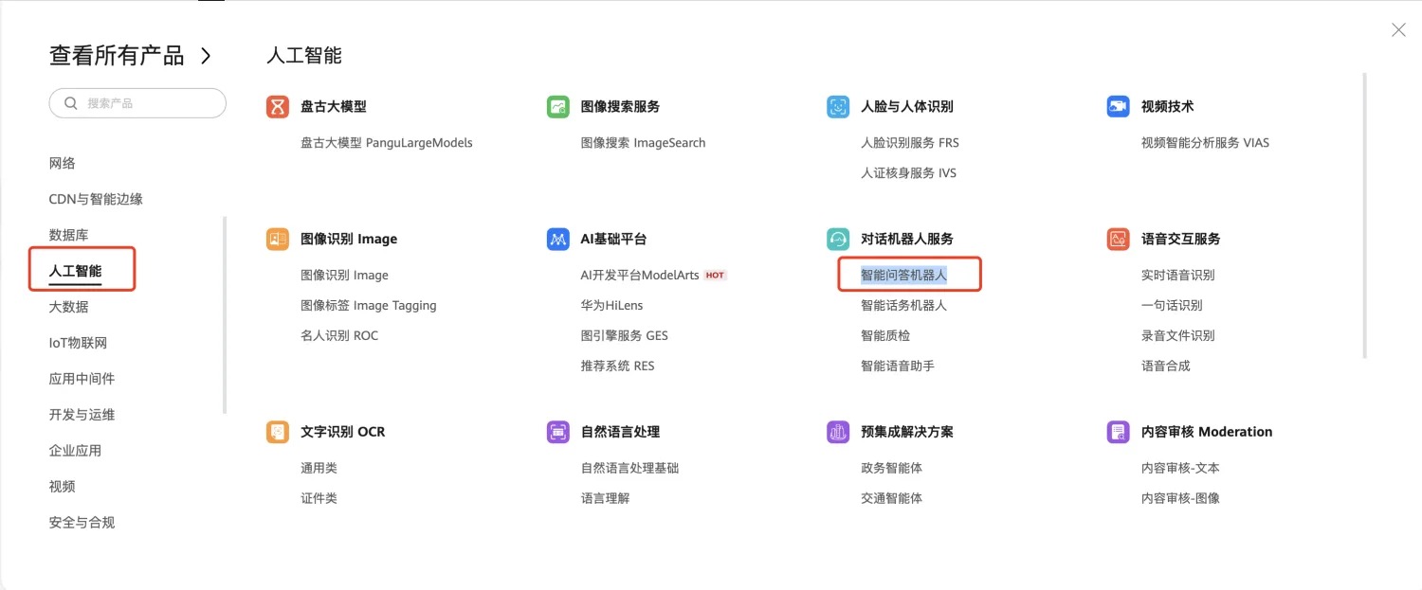
Task: Click the 文字识别 OCR icon
Action: (277, 432)
